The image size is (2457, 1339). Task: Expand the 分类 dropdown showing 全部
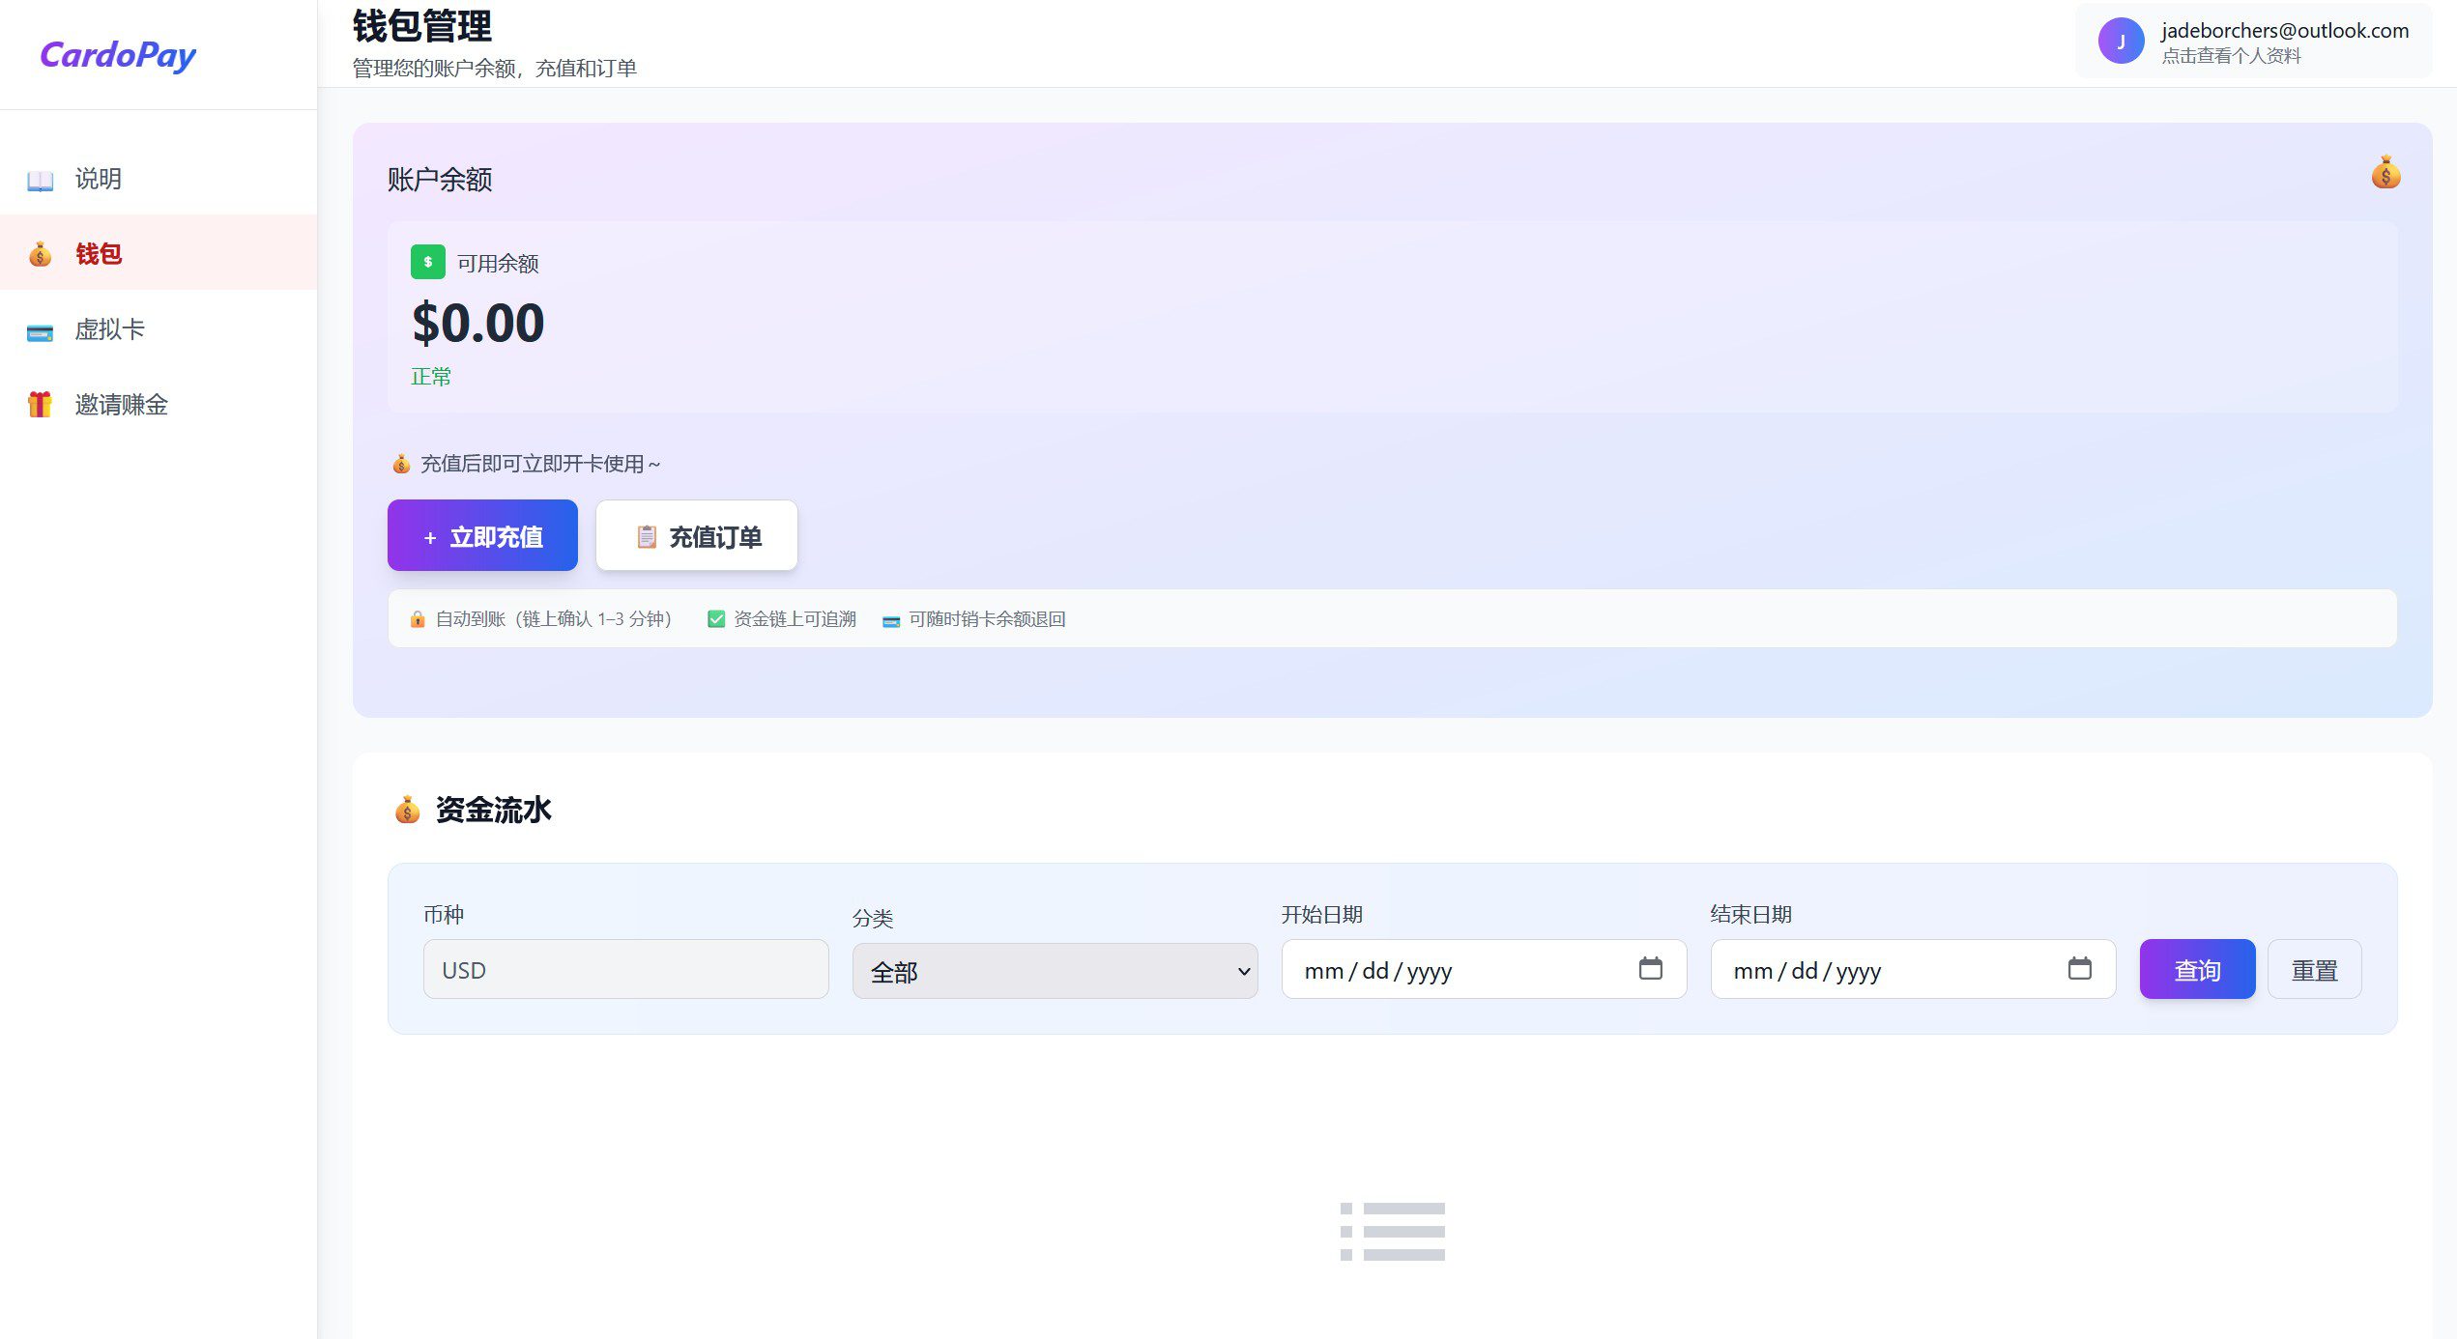tap(1054, 971)
